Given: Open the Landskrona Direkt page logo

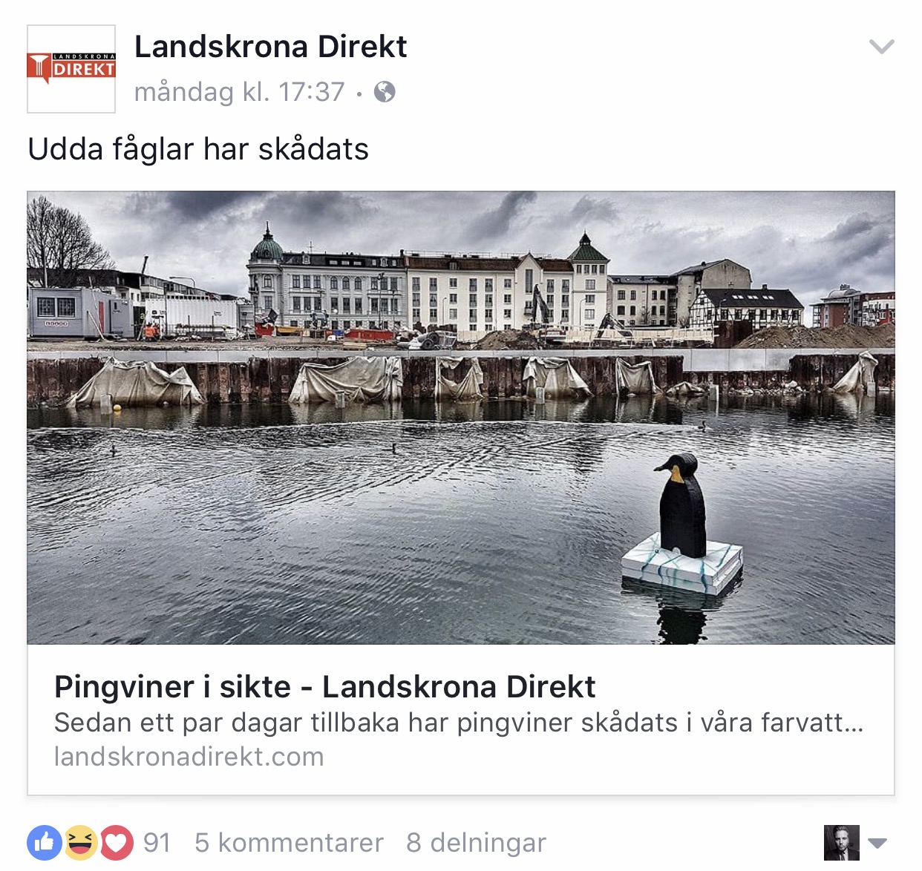Looking at the screenshot, I should point(71,69).
